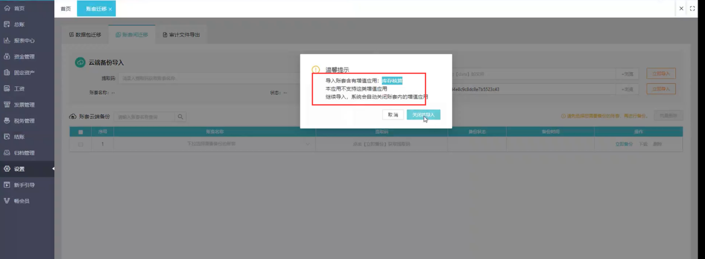Click the lower 立即导入 button
The width and height of the screenshot is (705, 259).
(661, 89)
